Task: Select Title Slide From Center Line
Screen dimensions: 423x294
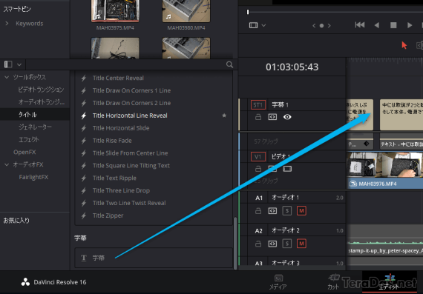Action: 131,153
